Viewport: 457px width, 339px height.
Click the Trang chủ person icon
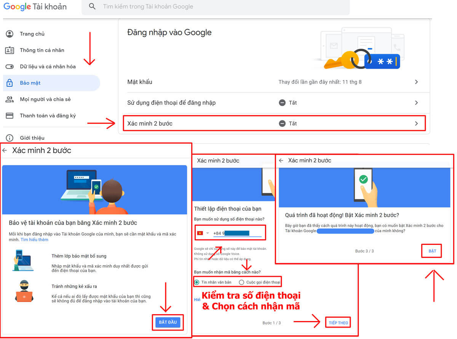point(10,34)
